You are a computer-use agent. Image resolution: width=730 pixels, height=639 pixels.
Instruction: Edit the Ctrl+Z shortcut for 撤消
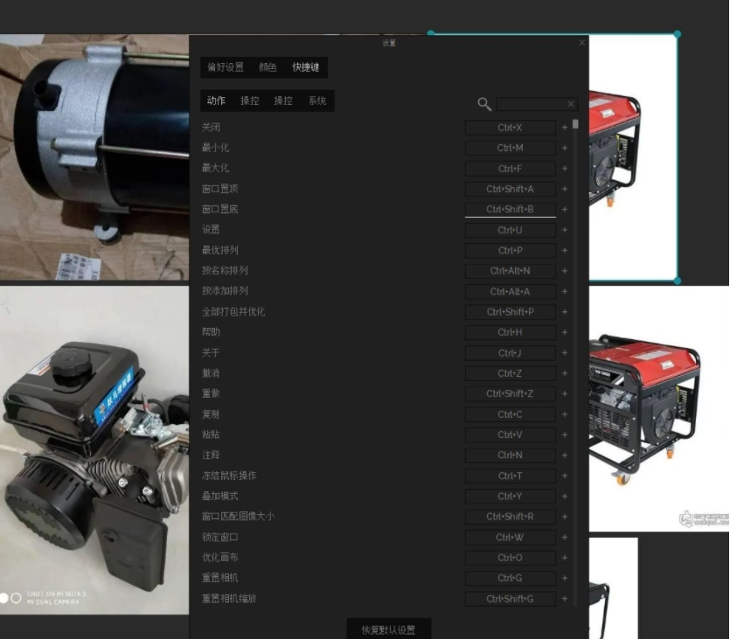[x=511, y=373]
